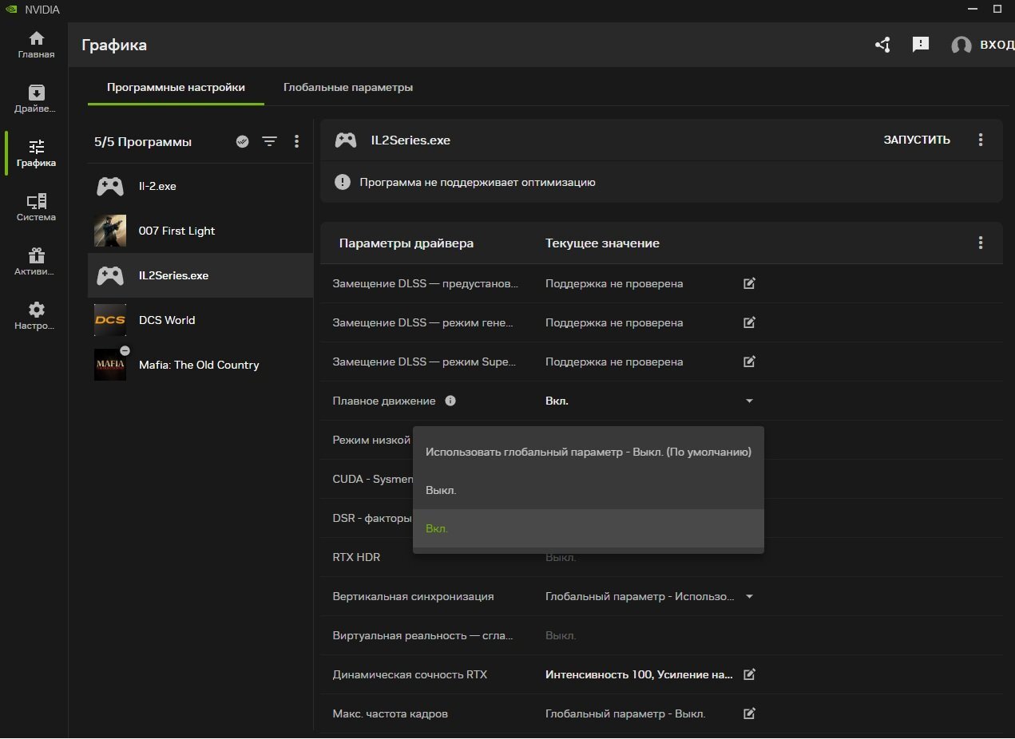This screenshot has height=739, width=1015.
Task: Select Mafia: The Old Country program
Action: (200, 365)
